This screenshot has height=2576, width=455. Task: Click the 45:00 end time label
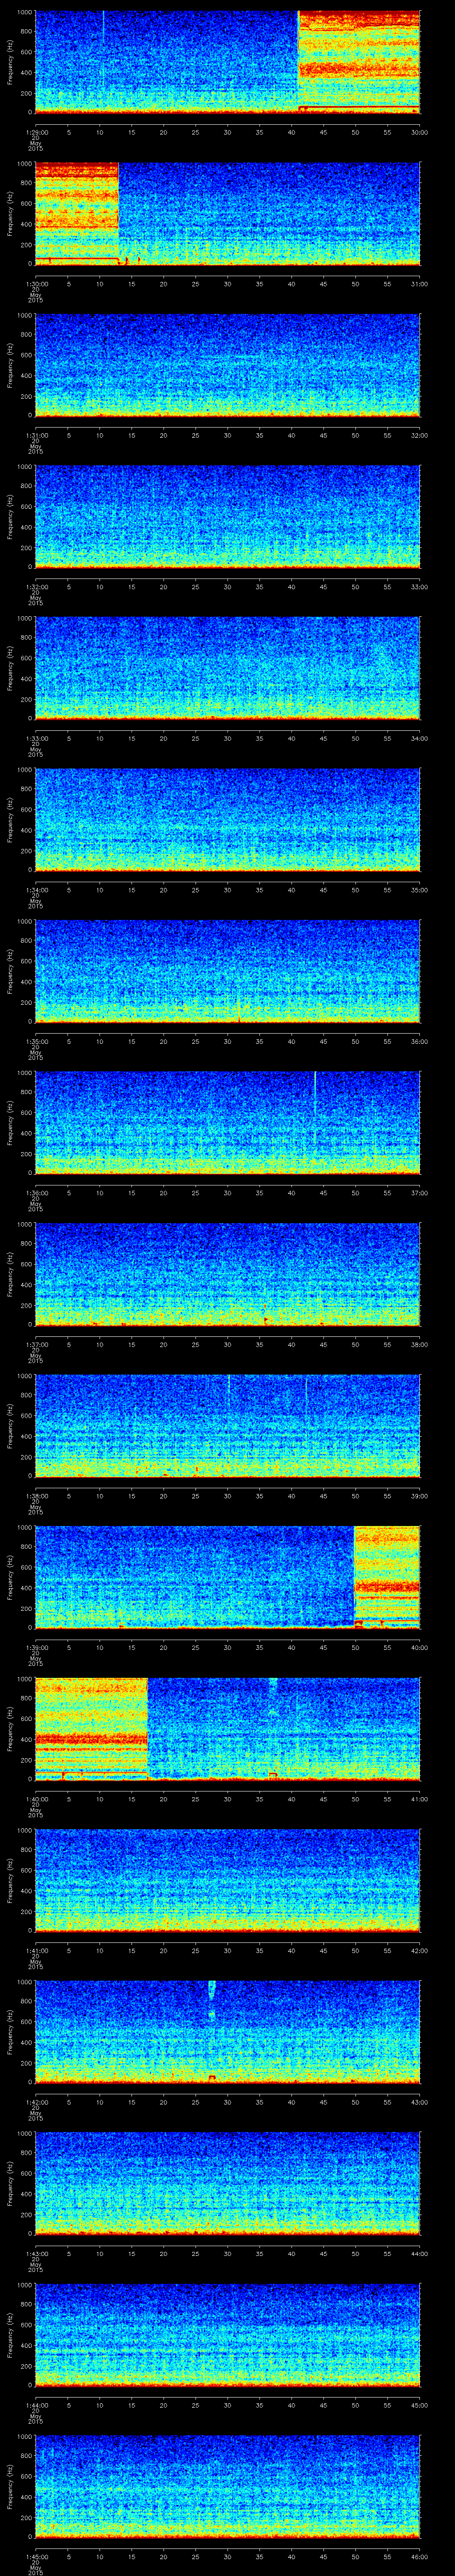coord(419,2404)
